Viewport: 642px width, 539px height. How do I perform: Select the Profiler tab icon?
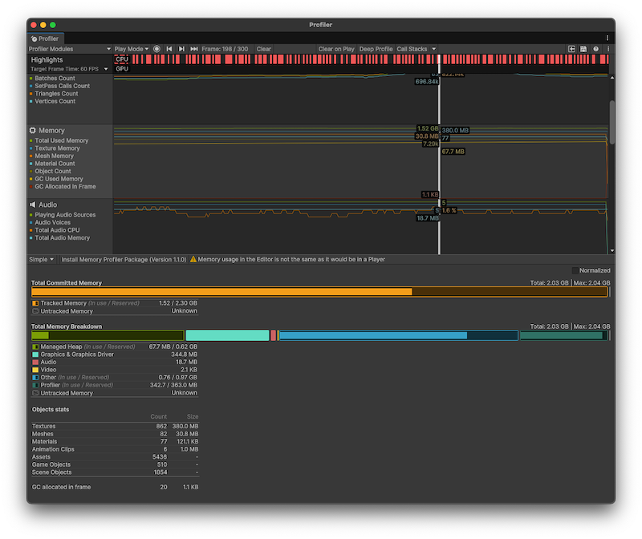point(33,38)
